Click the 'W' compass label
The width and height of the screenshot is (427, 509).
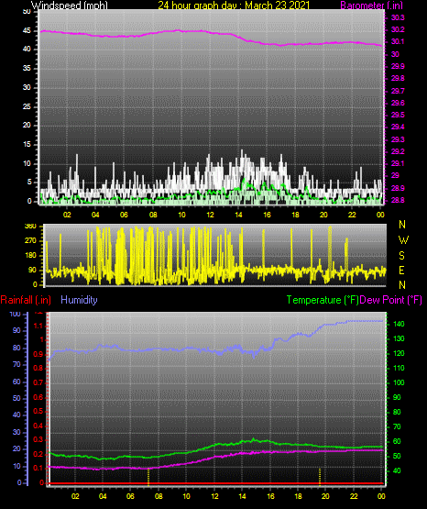(403, 240)
